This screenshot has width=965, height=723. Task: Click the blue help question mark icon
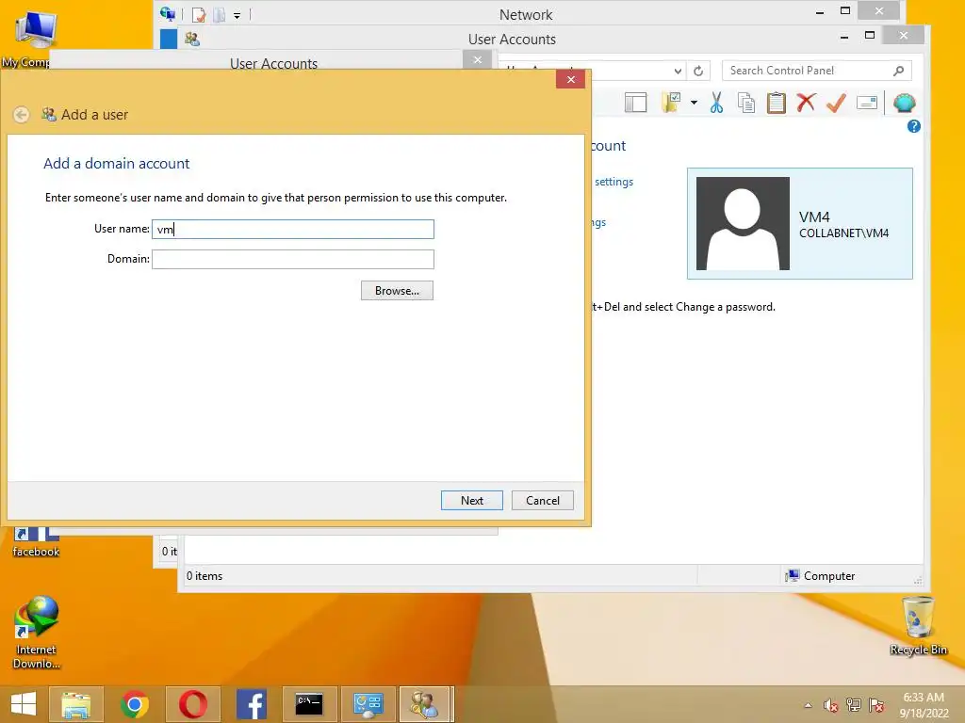[x=914, y=126]
